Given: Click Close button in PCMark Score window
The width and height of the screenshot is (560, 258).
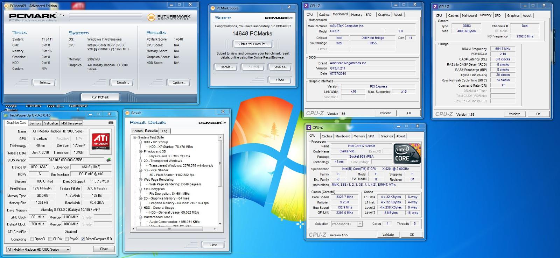Looking at the screenshot, I should point(280,80).
